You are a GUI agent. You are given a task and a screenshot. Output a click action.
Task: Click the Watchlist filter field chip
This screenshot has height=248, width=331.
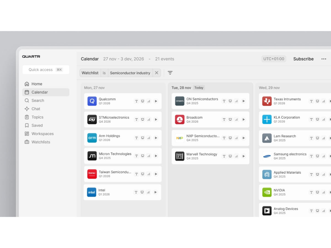pos(90,73)
